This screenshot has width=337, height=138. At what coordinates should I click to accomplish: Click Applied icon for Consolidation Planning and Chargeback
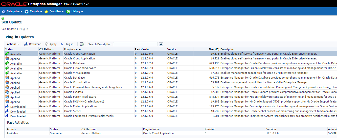[7, 87]
